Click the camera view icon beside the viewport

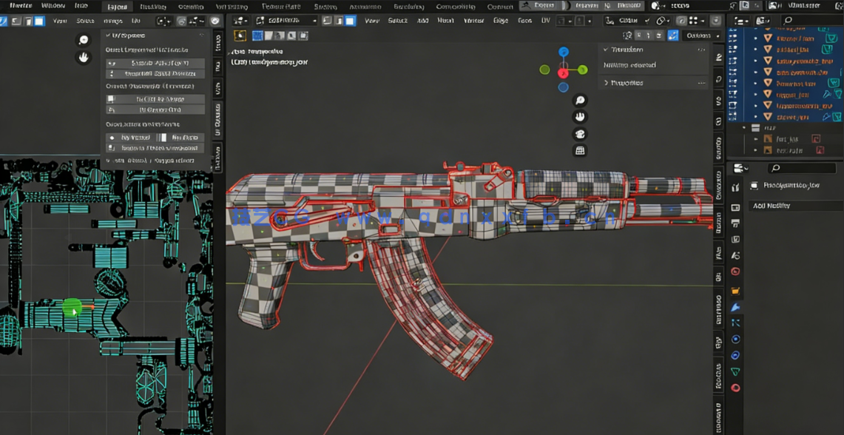(580, 134)
